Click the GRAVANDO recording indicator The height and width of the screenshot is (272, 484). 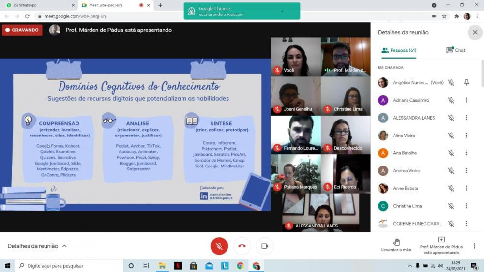pos(22,30)
